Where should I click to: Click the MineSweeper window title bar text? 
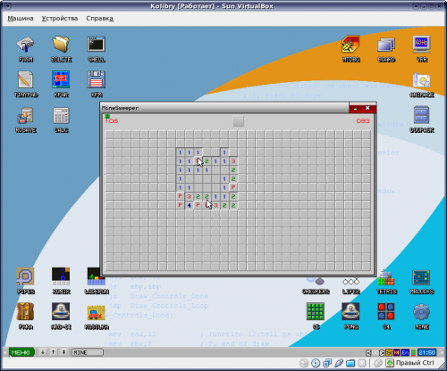click(120, 108)
